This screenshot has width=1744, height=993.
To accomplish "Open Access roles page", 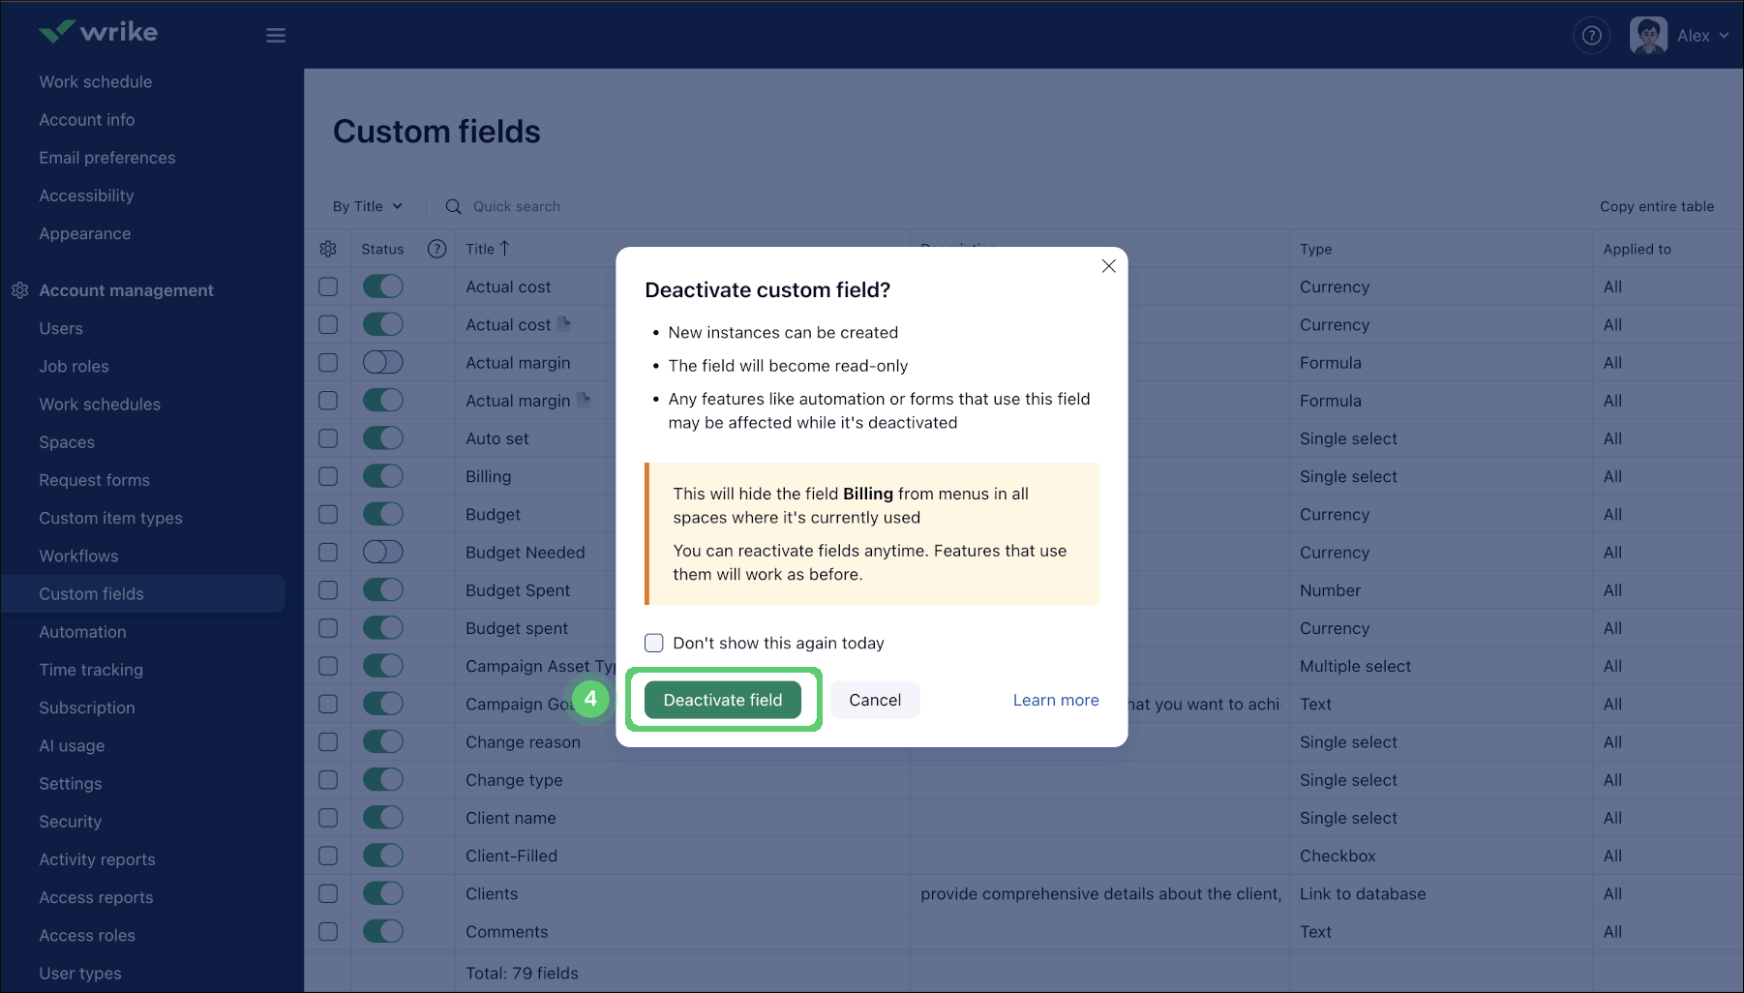I will pos(87,935).
